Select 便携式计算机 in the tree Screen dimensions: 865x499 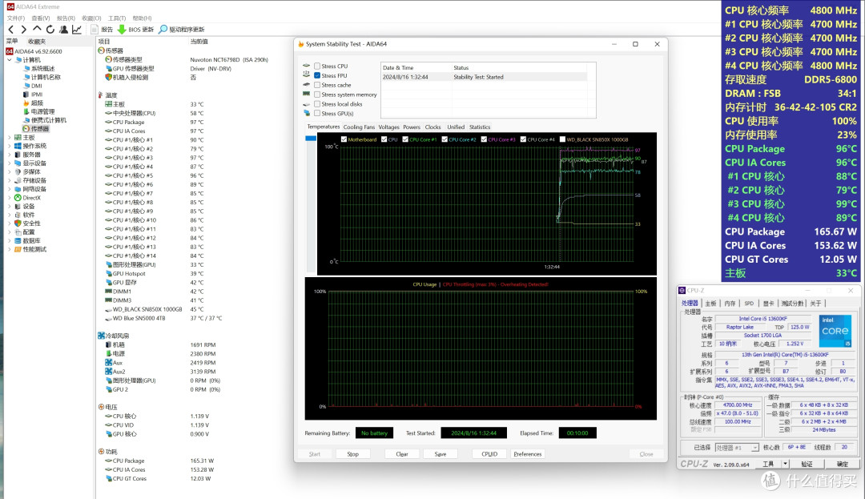click(x=45, y=119)
